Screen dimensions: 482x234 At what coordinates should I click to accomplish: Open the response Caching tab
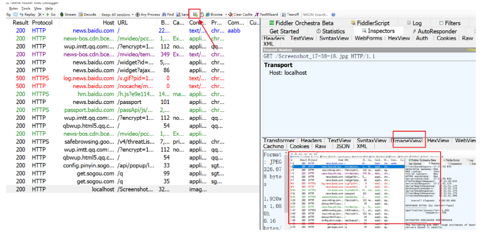(x=274, y=146)
